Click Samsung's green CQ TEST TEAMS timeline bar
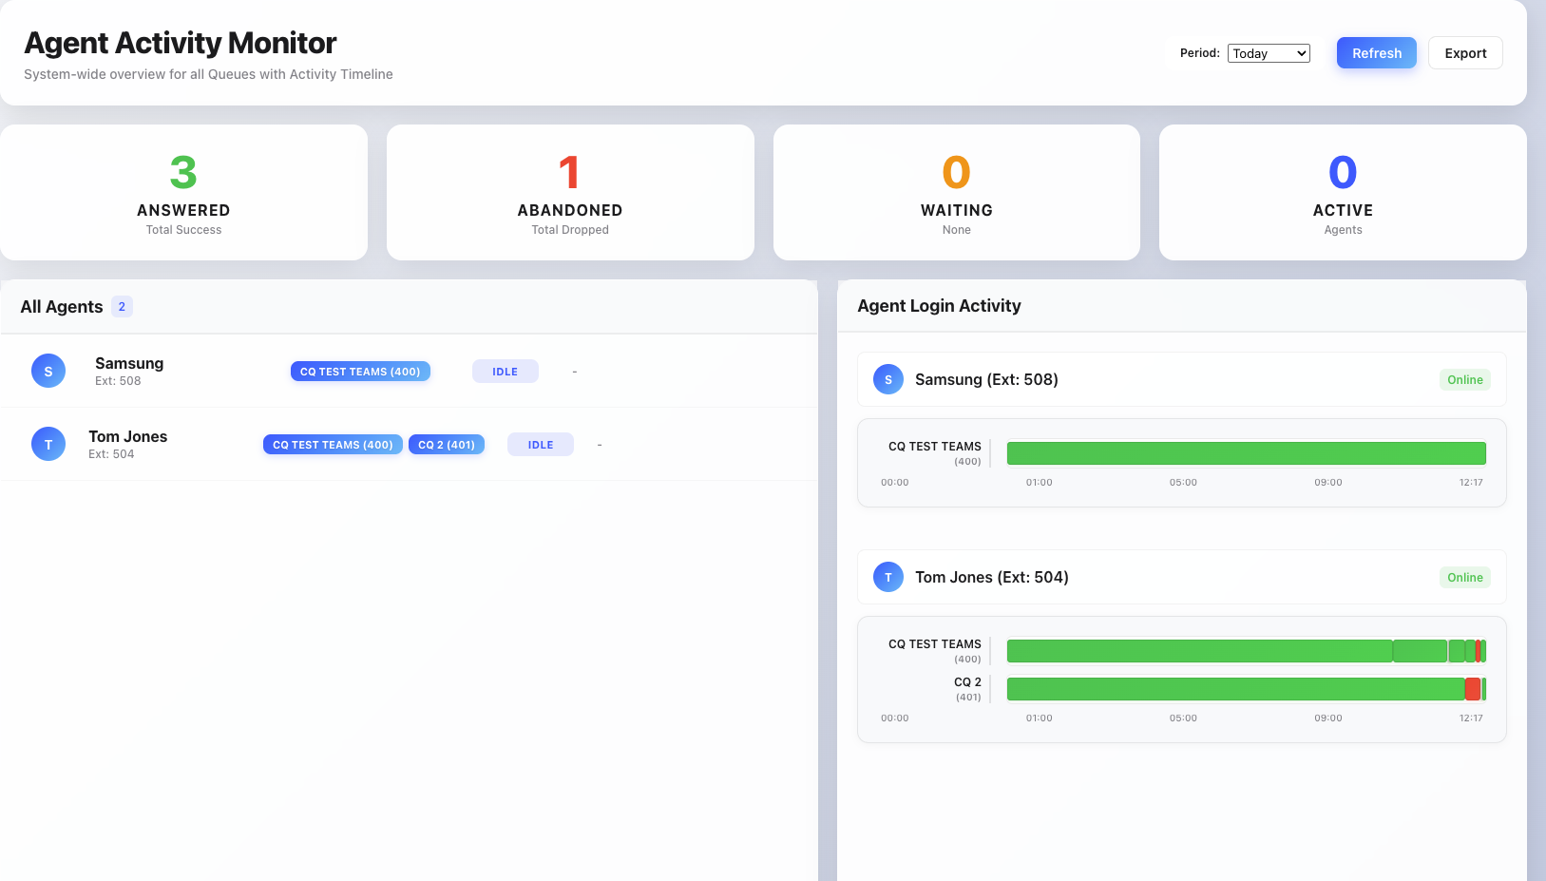The height and width of the screenshot is (881, 1546). point(1246,453)
